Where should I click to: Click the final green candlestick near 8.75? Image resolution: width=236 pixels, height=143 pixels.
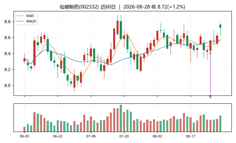click(220, 26)
